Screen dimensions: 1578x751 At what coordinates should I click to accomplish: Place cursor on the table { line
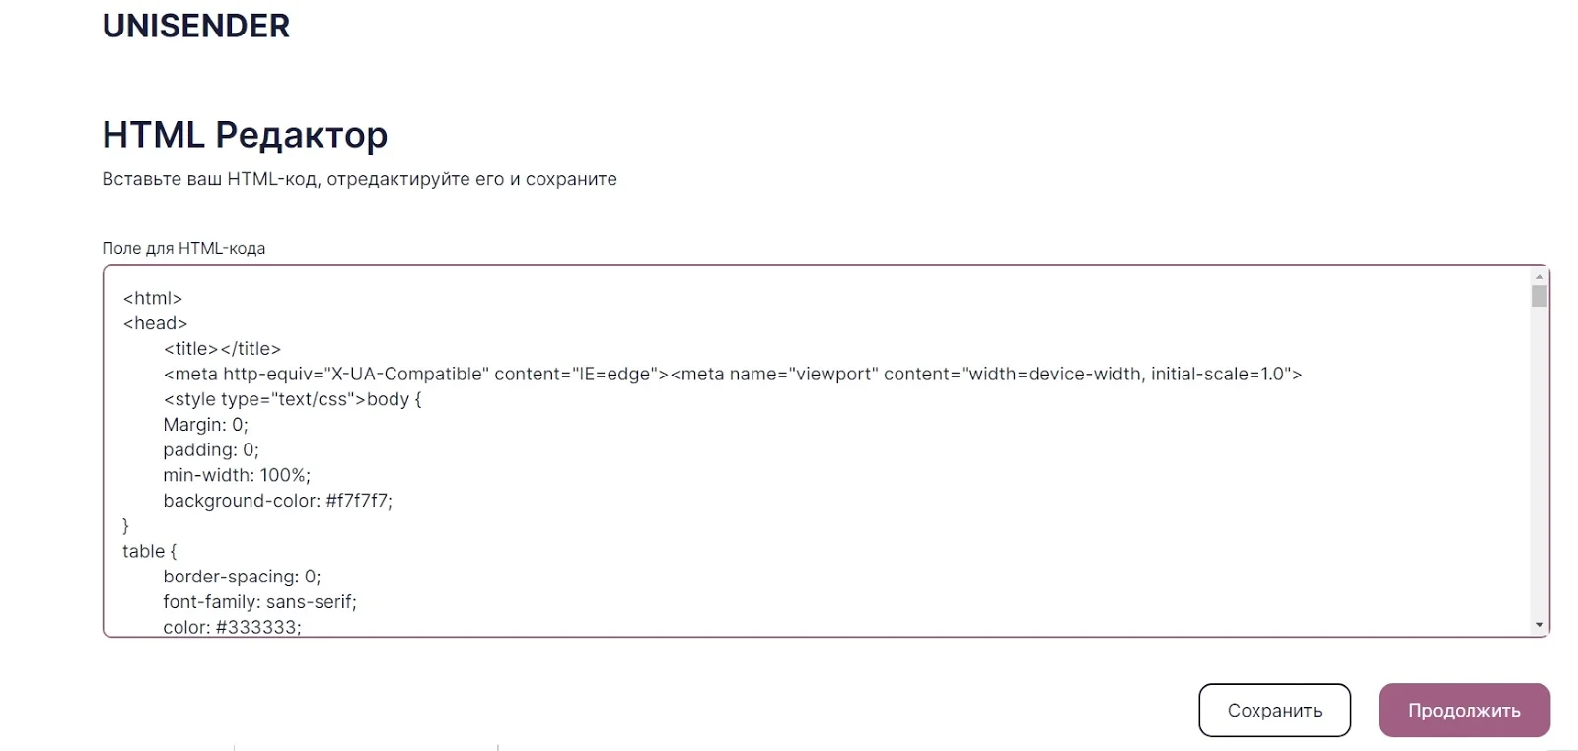coord(149,551)
